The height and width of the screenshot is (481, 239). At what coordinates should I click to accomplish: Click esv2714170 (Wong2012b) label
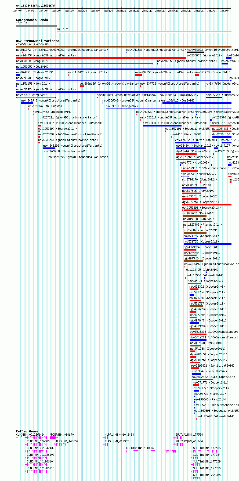[x=199, y=179]
